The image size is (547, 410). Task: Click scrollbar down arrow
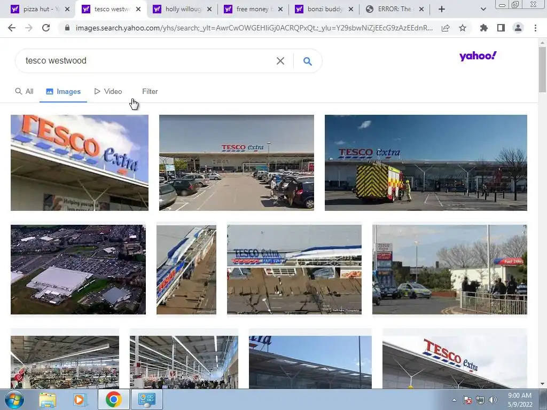[542, 384]
